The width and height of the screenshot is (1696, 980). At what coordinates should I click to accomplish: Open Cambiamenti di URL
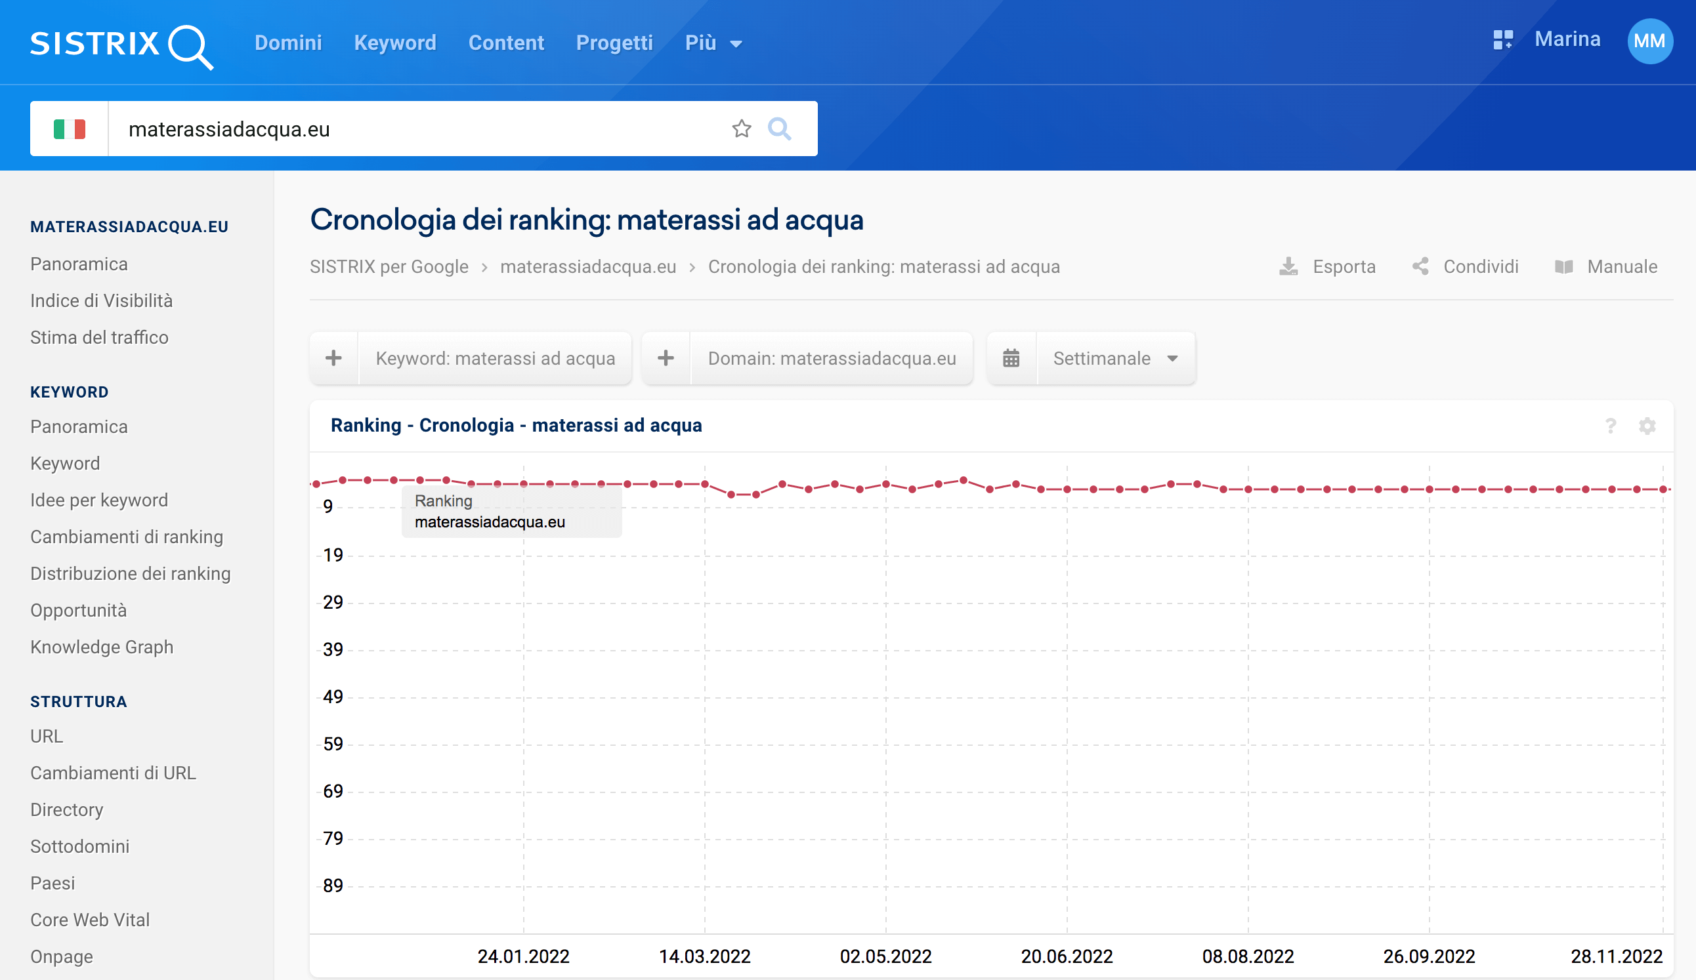pyautogui.click(x=113, y=773)
